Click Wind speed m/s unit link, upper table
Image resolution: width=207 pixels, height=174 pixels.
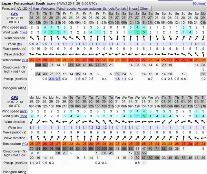coord(24,27)
